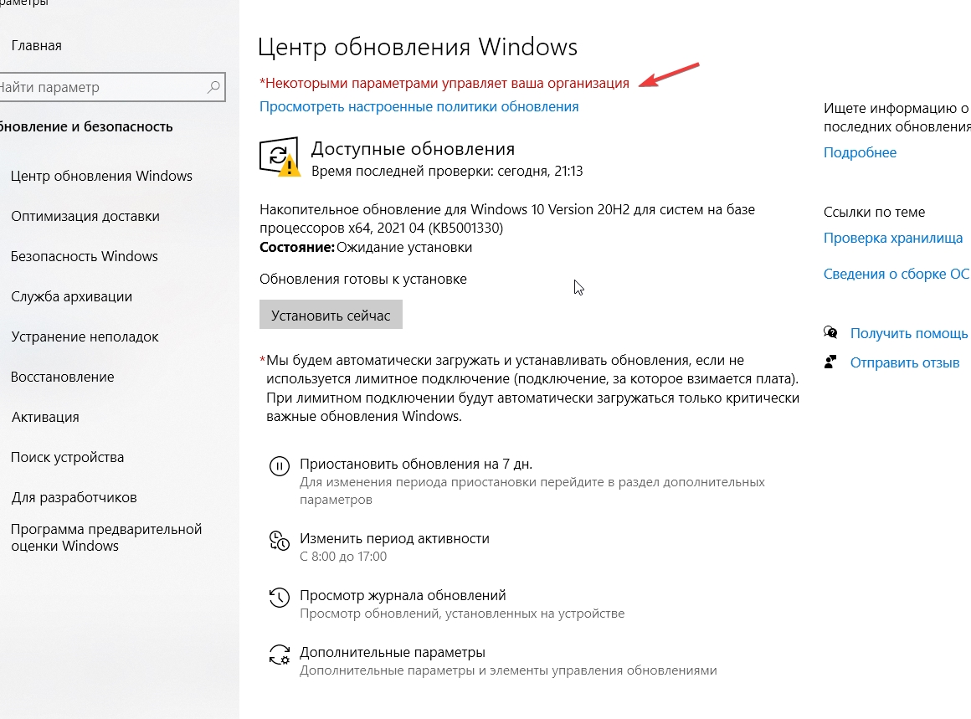Select "Устранение неполадок" in sidebar

pyautogui.click(x=85, y=336)
